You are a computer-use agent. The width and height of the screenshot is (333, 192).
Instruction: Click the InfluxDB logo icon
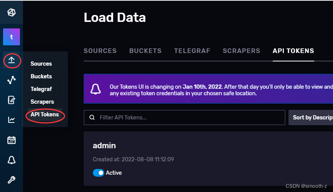12,12
